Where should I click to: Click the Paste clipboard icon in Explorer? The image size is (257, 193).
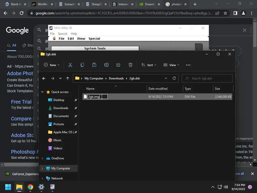[94, 65]
